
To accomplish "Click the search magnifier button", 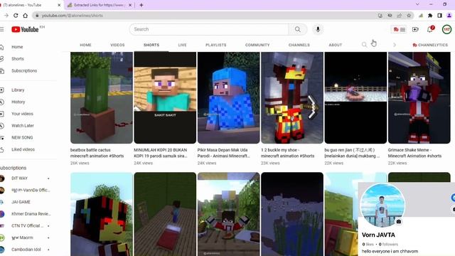I will click(x=298, y=29).
